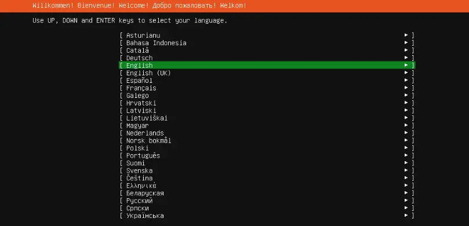Choose Français language option

click(x=267, y=88)
